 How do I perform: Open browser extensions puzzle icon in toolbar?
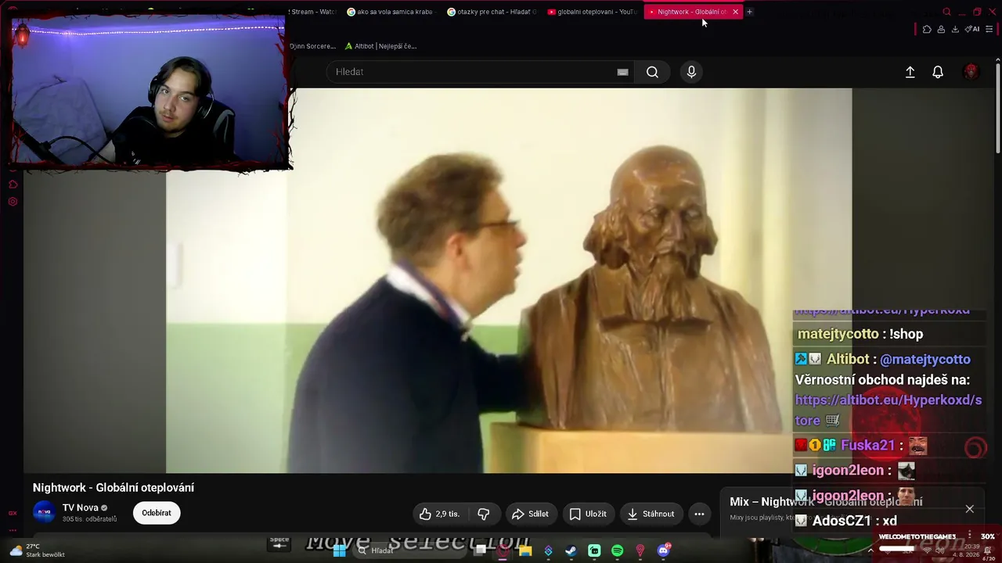click(927, 30)
